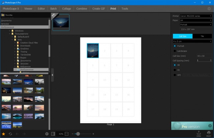Switch to the Combine tab
The image size is (214, 138).
(x=82, y=9)
